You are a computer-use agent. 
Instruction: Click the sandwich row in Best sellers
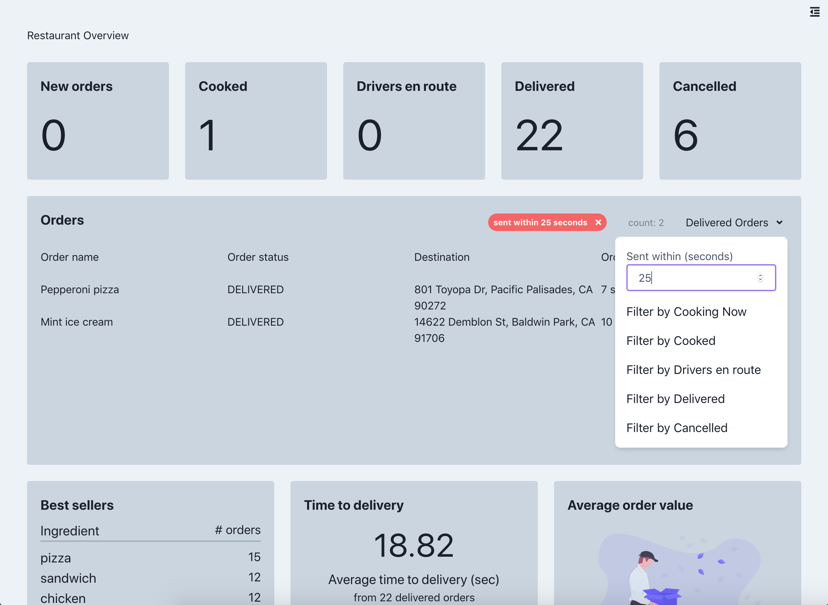(x=151, y=578)
